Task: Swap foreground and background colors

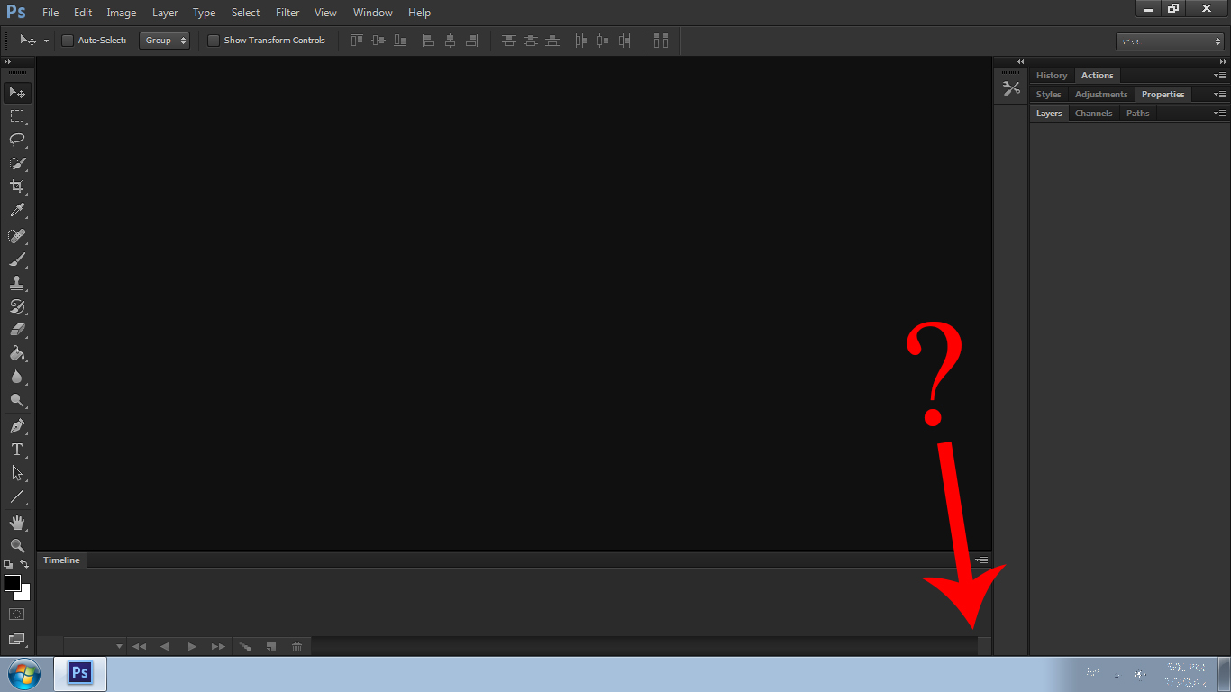Action: (24, 564)
